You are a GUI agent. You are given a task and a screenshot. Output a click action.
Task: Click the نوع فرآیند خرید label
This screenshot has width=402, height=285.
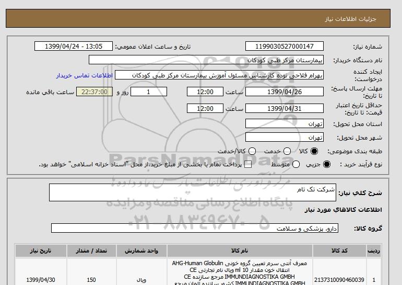point(361,164)
